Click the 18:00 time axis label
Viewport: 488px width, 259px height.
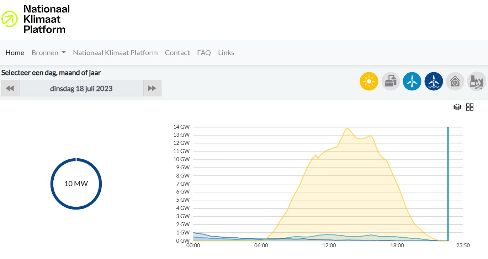pos(397,245)
